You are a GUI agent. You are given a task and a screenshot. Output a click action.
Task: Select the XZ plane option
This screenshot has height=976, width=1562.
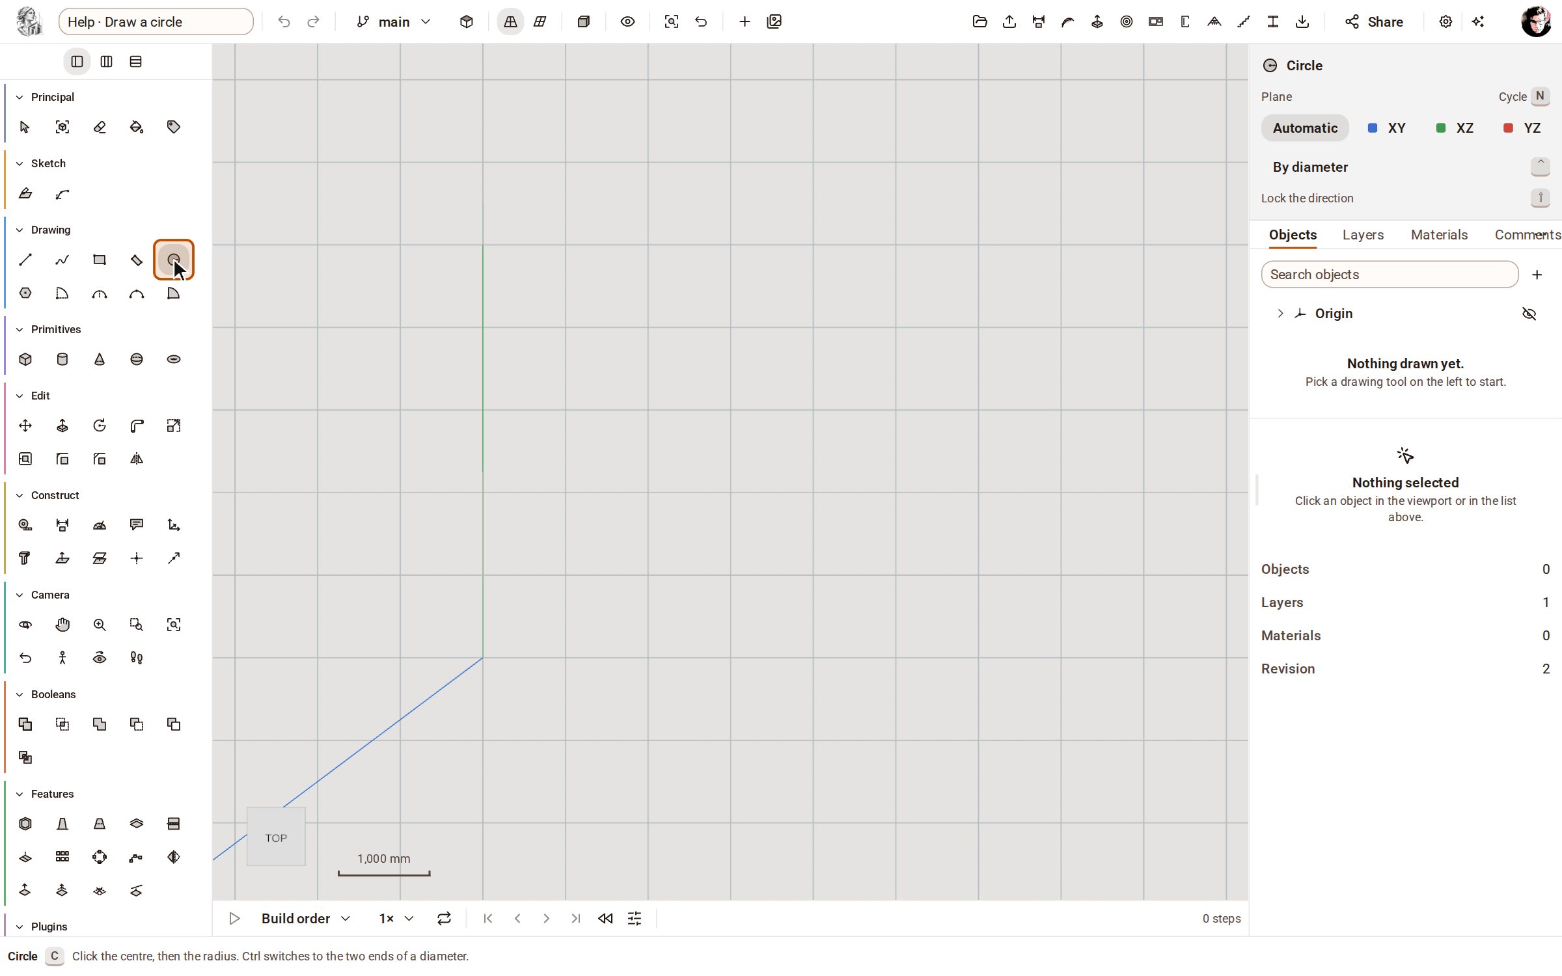coord(1455,128)
